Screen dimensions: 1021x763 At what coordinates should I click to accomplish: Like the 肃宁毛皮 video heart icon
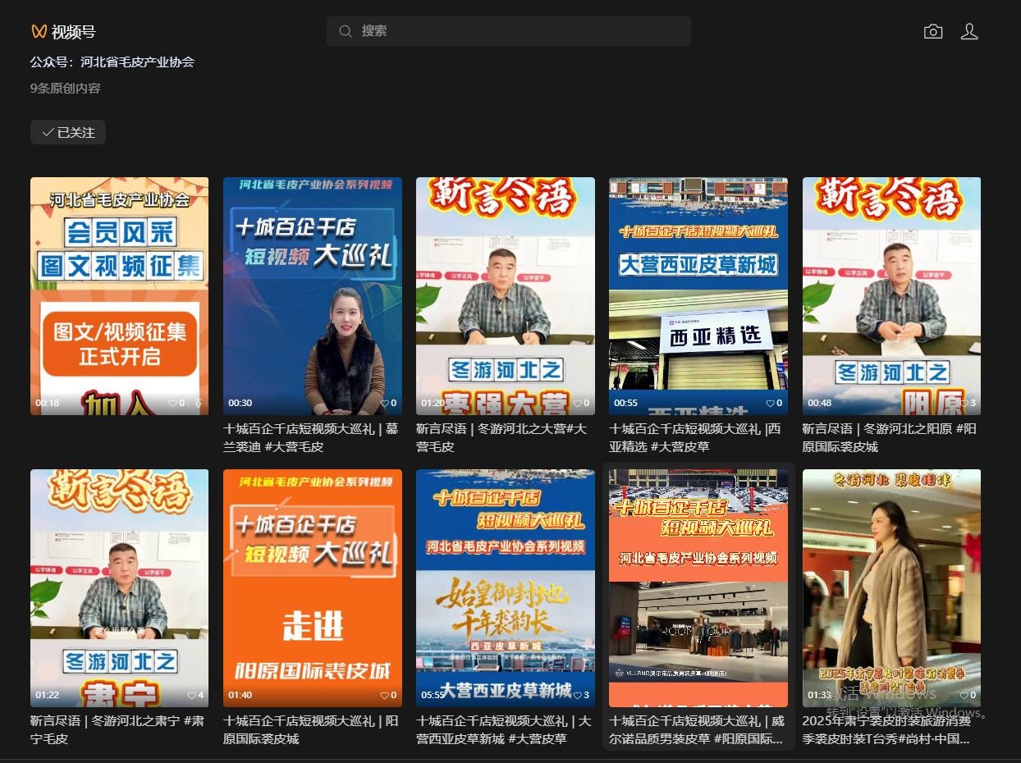[x=192, y=695]
